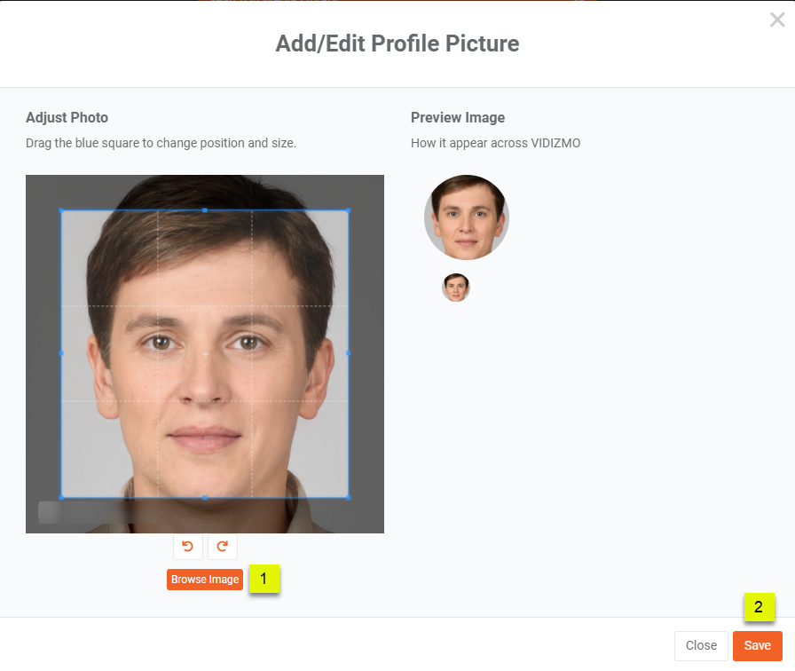Rotate the photo counter-clockwise
The width and height of the screenshot is (795, 671).
[x=187, y=546]
